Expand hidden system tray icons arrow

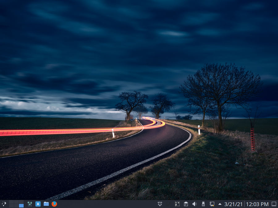[x=220, y=204]
